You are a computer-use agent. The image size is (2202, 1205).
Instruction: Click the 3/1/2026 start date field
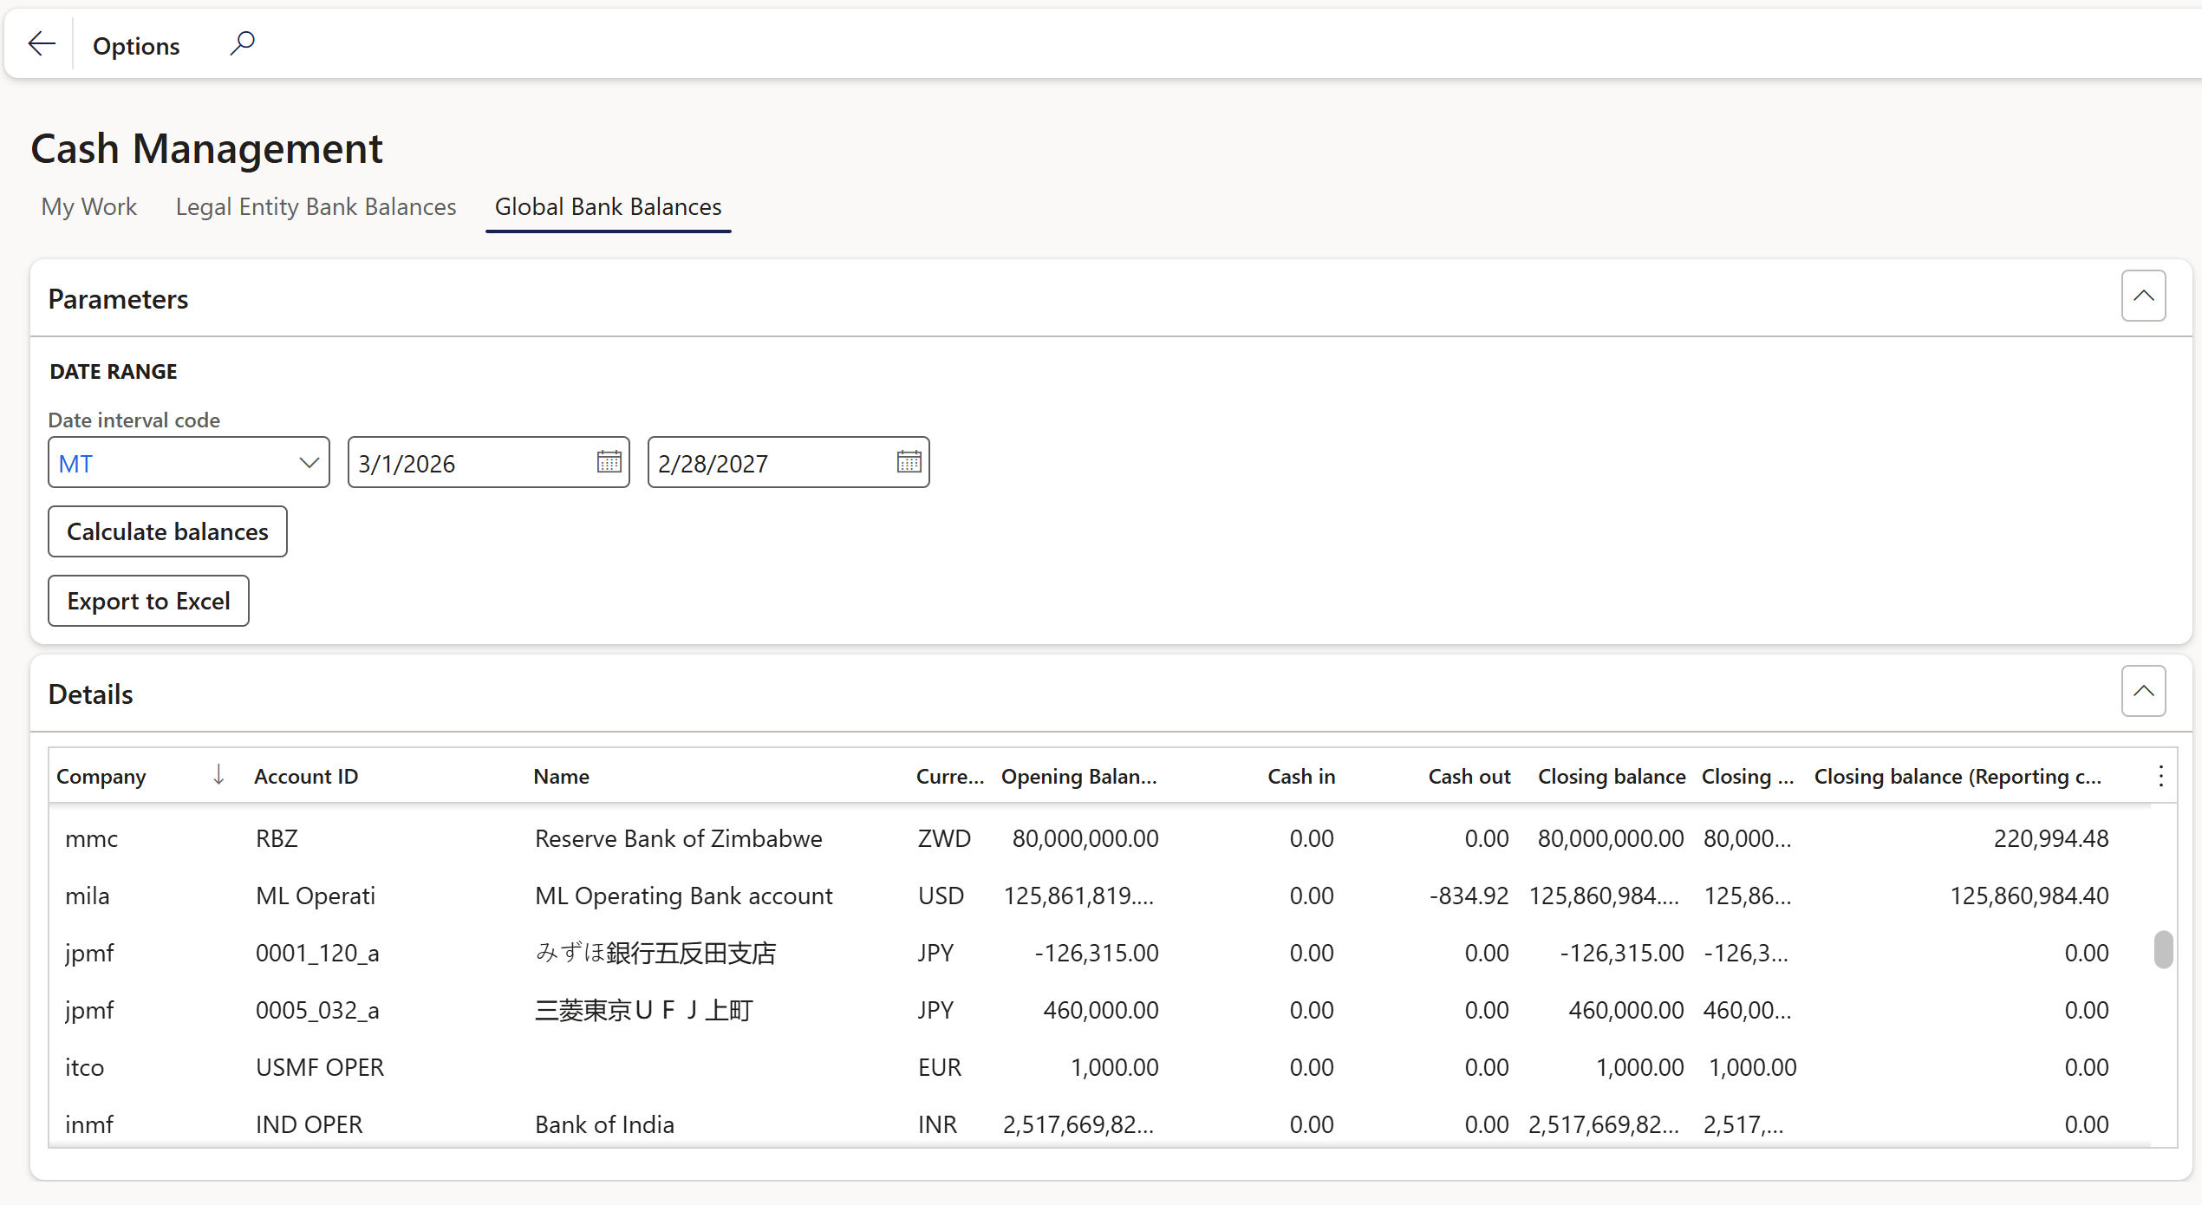pyautogui.click(x=488, y=463)
